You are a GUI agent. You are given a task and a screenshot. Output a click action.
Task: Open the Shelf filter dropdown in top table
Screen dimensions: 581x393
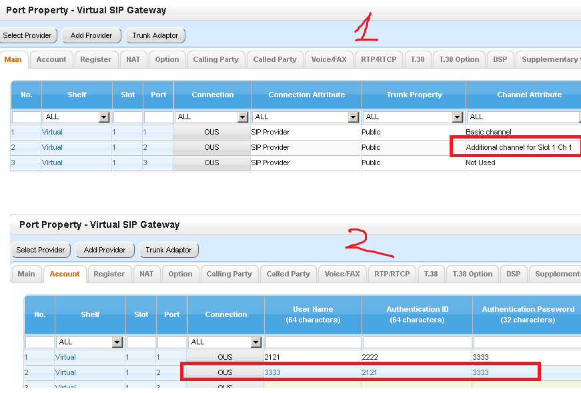76,117
